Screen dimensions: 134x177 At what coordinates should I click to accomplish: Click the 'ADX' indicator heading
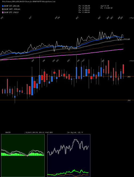point(51,132)
